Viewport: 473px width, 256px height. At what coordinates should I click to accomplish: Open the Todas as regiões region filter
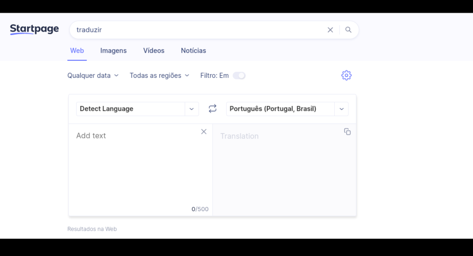pyautogui.click(x=159, y=75)
